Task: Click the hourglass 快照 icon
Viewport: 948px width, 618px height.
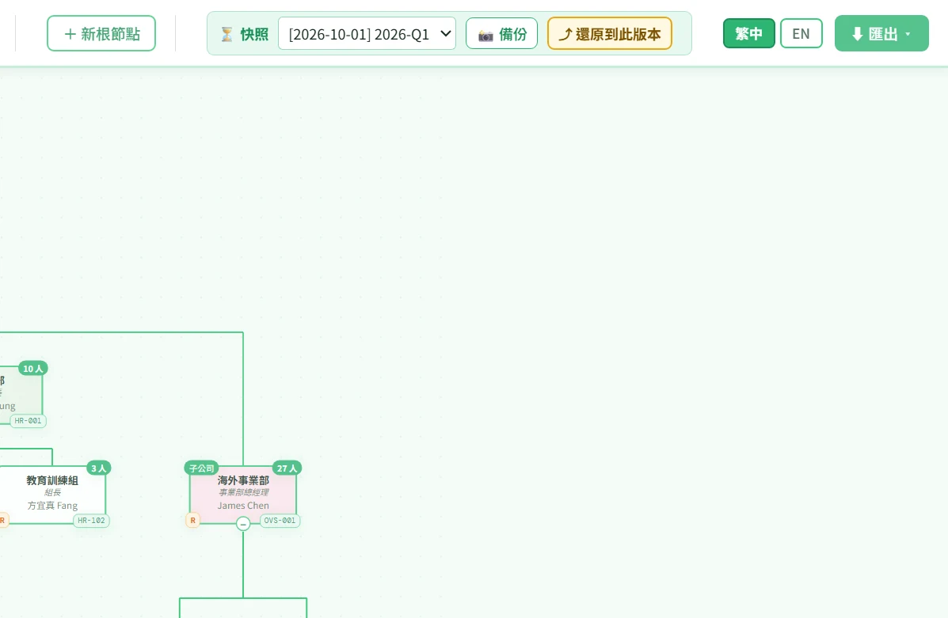Action: click(x=227, y=35)
